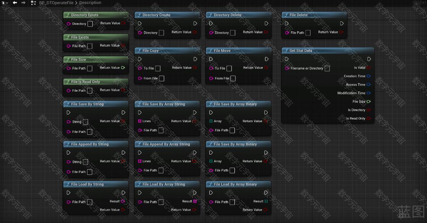Click Directory text box on Directory Exists
The image size is (427, 223).
[x=90, y=24]
